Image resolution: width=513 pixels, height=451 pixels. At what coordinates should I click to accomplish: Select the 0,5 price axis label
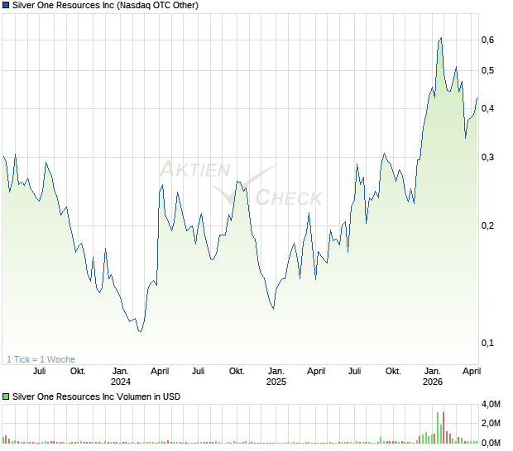487,71
